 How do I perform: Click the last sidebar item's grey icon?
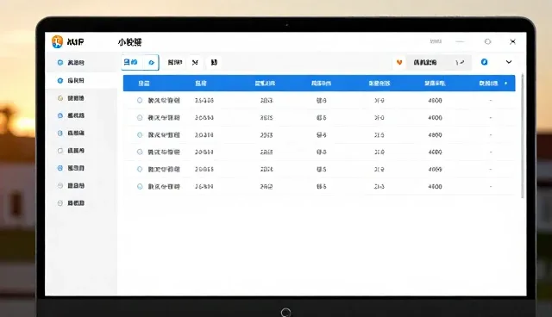tap(60, 203)
